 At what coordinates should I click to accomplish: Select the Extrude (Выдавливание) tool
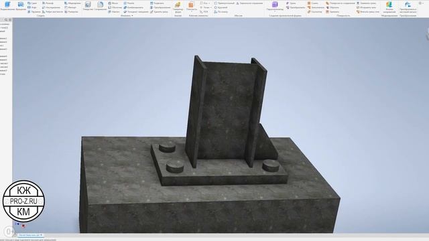pos(7,6)
